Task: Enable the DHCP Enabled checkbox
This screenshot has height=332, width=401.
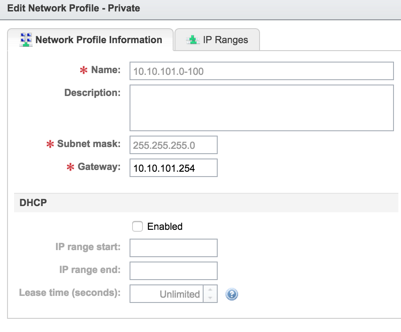Action: tap(137, 226)
